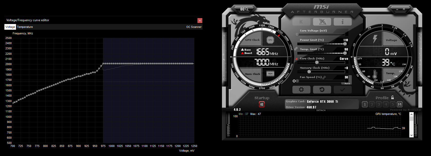This screenshot has height=156, width=431.
Task: Select the Voltage tab in curve editor
Action: point(10,27)
